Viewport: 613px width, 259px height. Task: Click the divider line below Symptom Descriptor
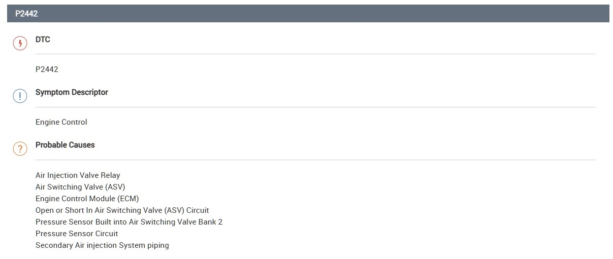coord(315,107)
